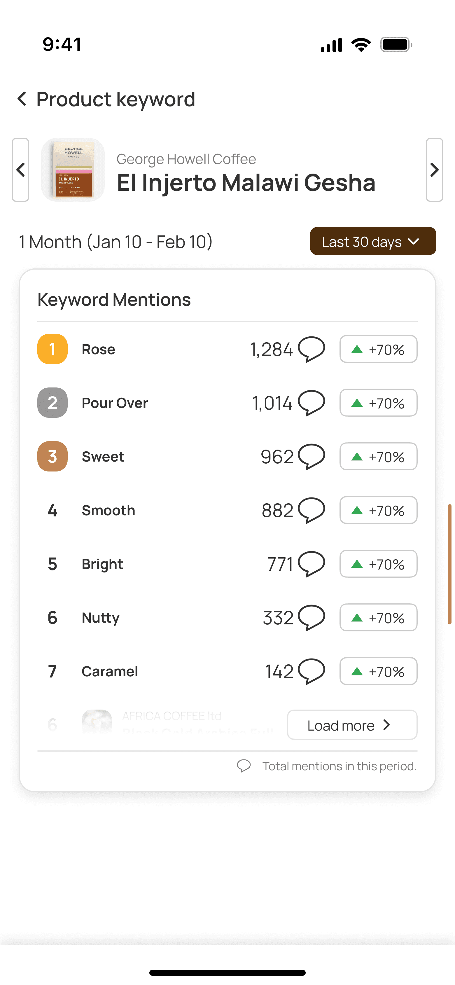Open the El Injerto coffee bag thumbnail
The image size is (455, 985).
pos(73,170)
